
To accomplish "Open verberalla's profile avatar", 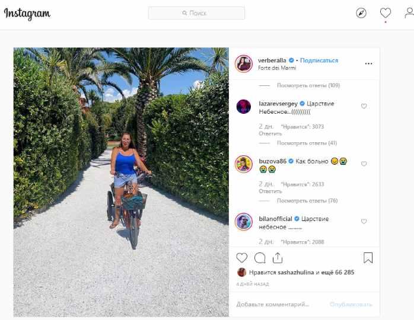I will pos(243,63).
